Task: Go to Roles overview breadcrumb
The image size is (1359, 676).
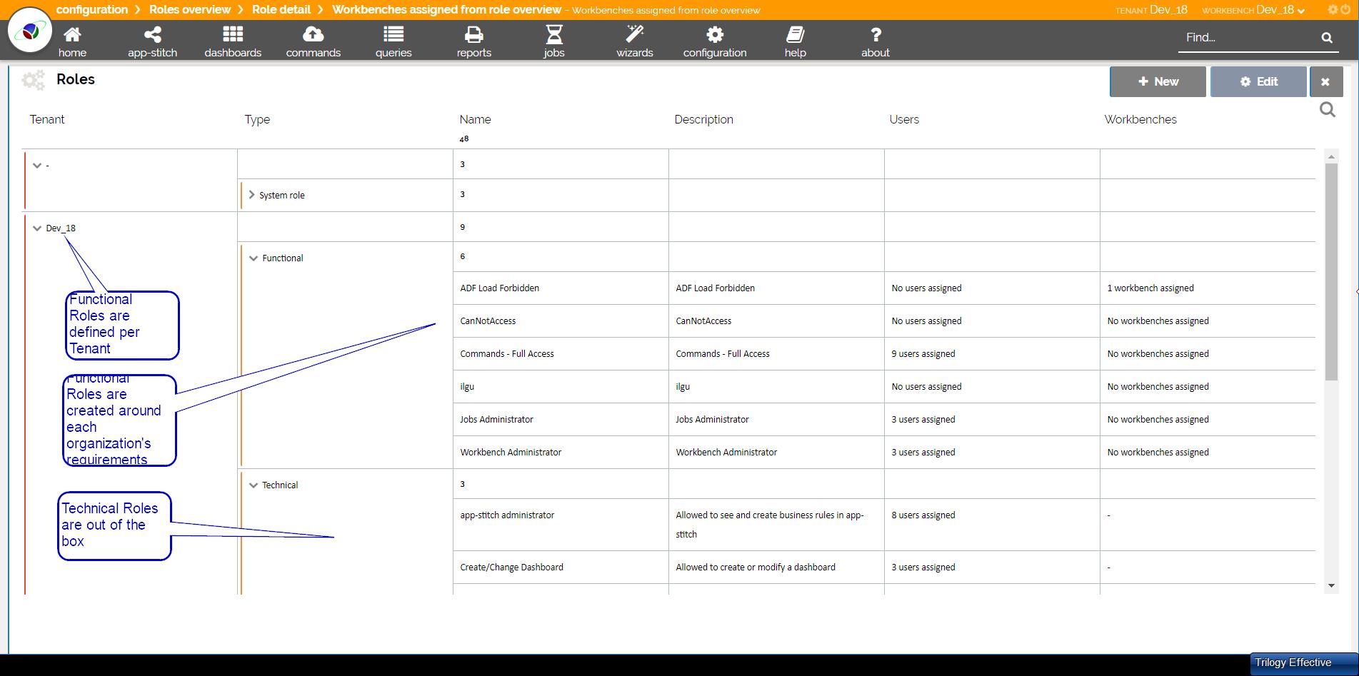Action: click(x=189, y=9)
